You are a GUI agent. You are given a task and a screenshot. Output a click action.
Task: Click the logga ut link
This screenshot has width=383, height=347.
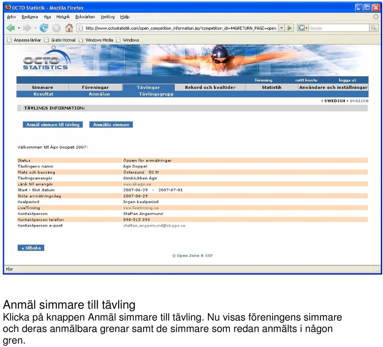(347, 80)
